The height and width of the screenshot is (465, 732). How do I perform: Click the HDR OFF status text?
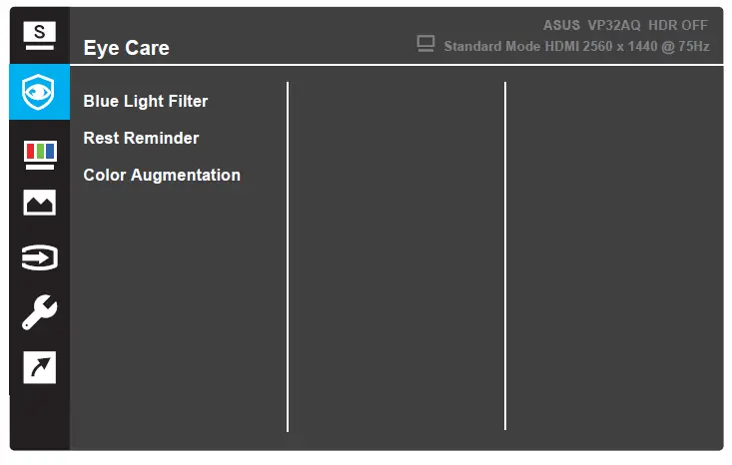679,25
